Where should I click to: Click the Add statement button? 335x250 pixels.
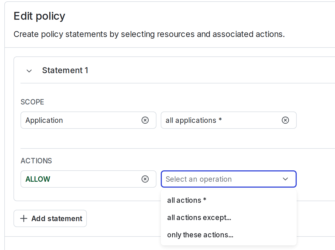(x=50, y=218)
